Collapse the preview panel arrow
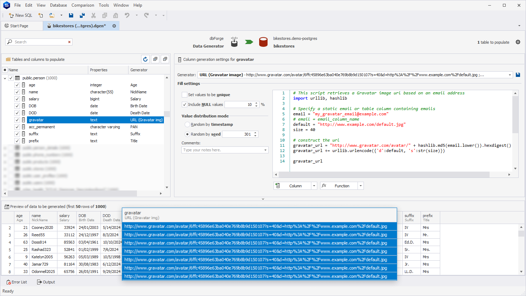 click(263, 199)
